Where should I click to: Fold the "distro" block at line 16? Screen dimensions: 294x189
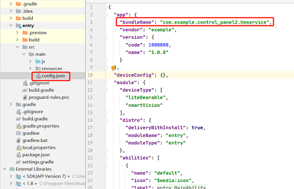[105, 120]
